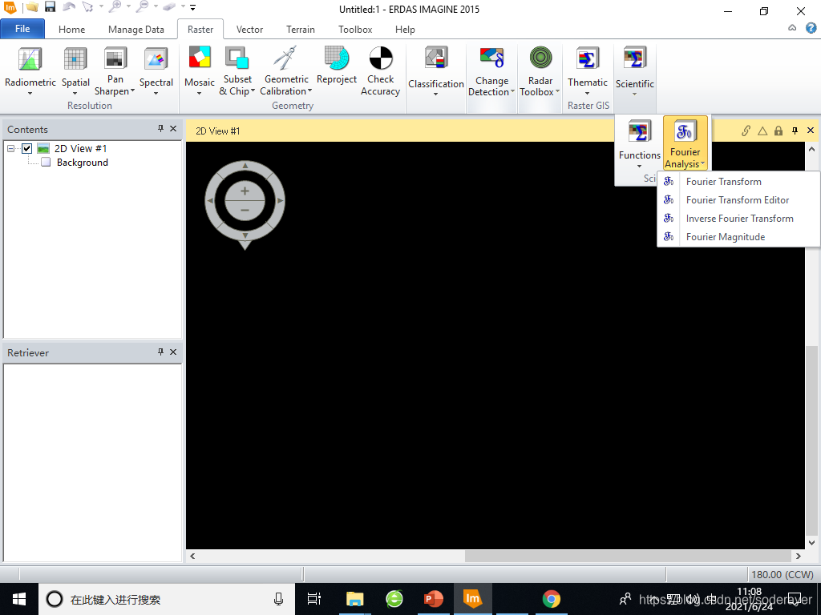
Task: Open the Radiometric tools icon
Action: 30,58
